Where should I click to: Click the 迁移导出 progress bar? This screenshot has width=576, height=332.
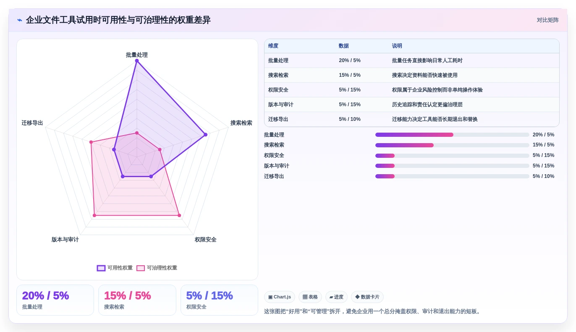point(452,176)
